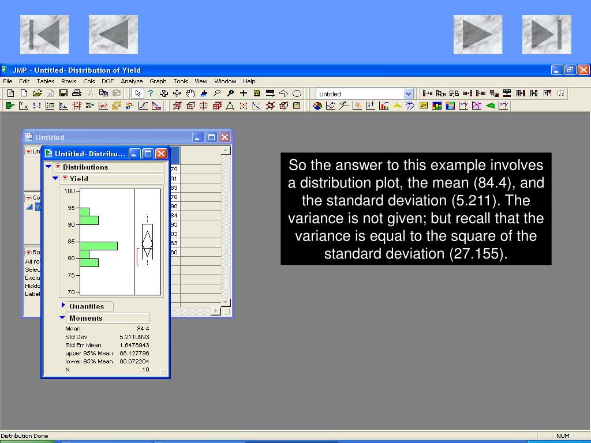591x443 pixels.
Task: Click the Print icon in the toolbar
Action: pyautogui.click(x=77, y=93)
